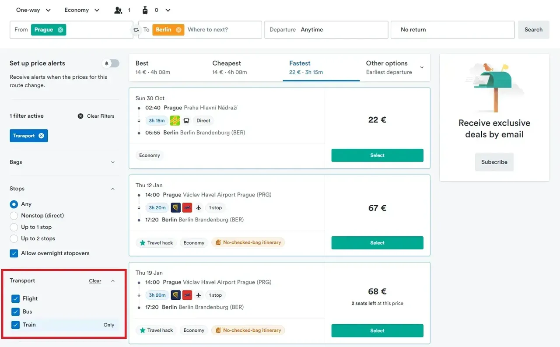Click the Direct tag on 22 € trip
Viewport: 560px width, 347px height.
coord(203,121)
